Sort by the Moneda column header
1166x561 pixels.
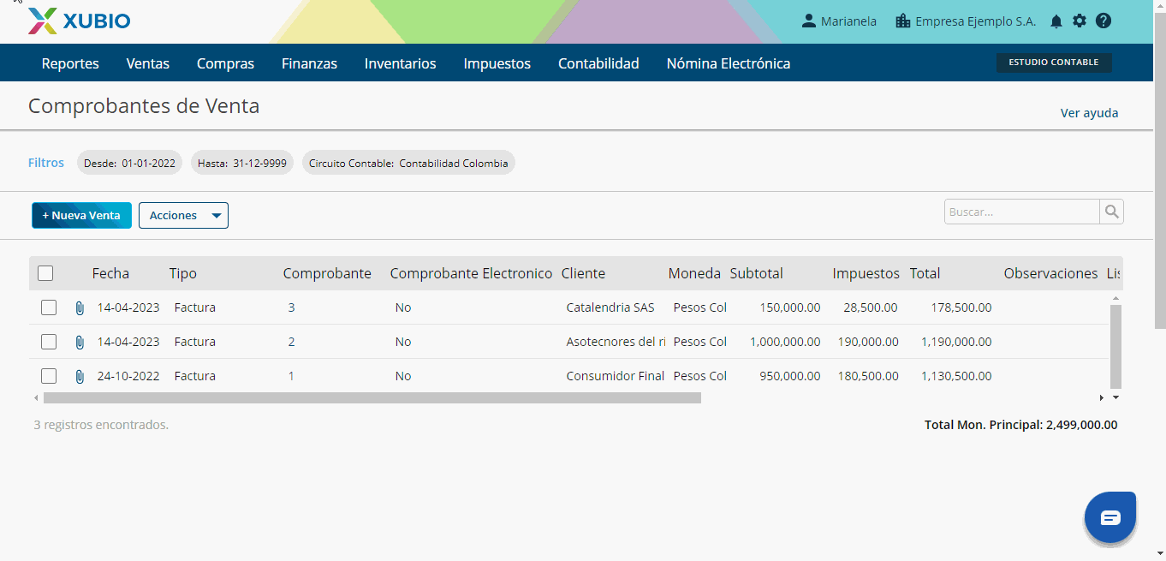pyautogui.click(x=694, y=273)
